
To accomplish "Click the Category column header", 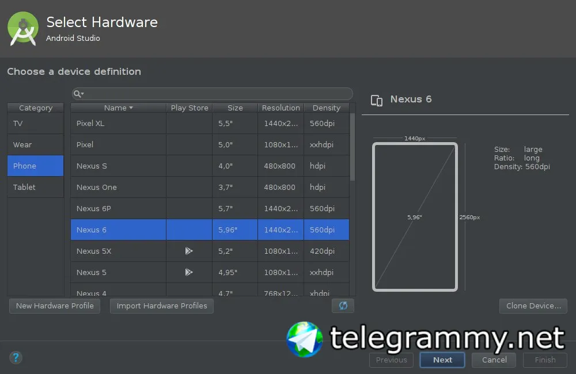I will (36, 108).
